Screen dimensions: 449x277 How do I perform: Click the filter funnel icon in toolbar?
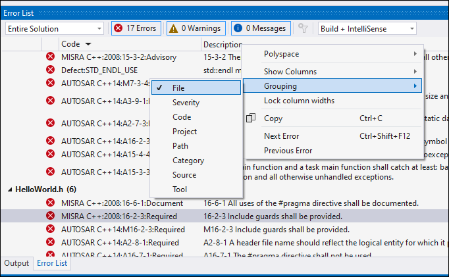pos(303,28)
